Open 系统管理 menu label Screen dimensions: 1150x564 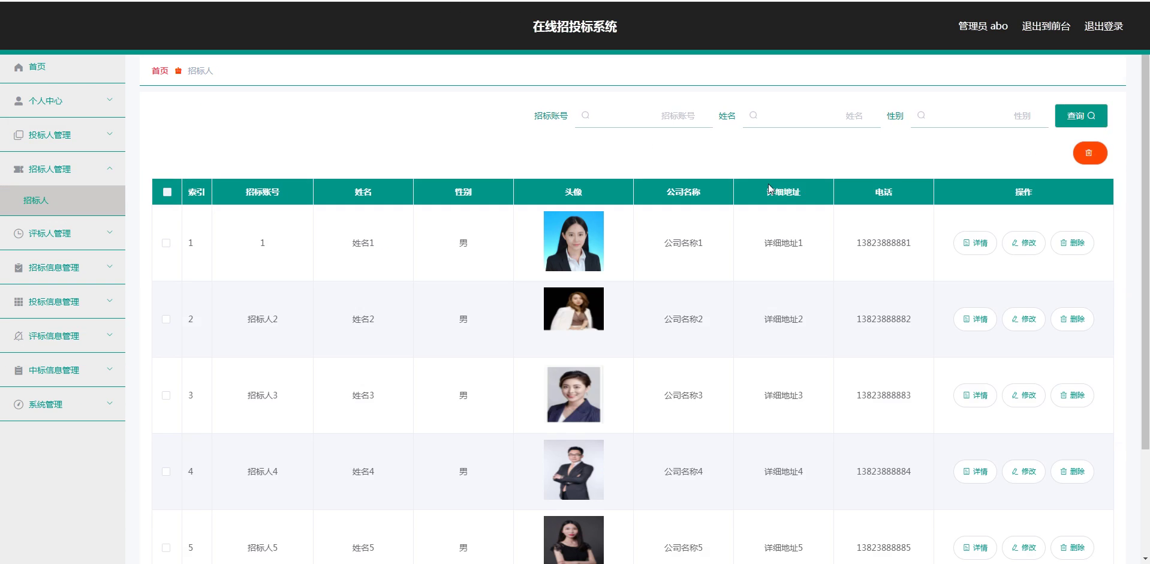coord(46,404)
